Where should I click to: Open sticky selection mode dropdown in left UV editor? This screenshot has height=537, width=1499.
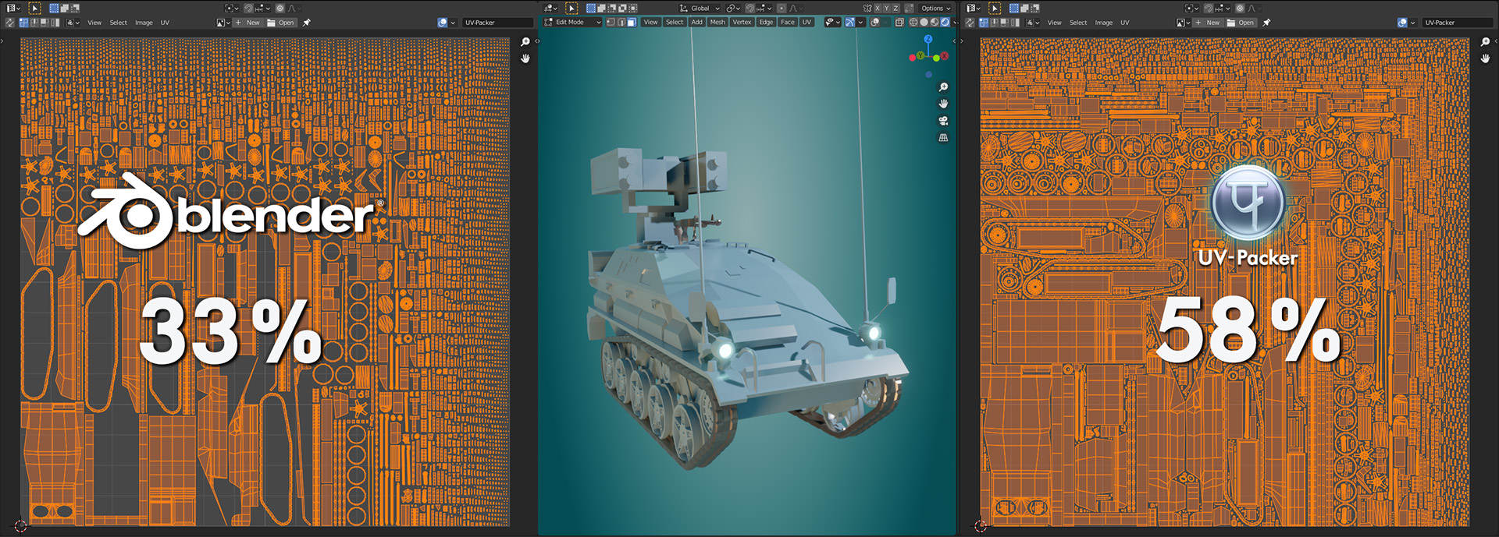coord(73,23)
